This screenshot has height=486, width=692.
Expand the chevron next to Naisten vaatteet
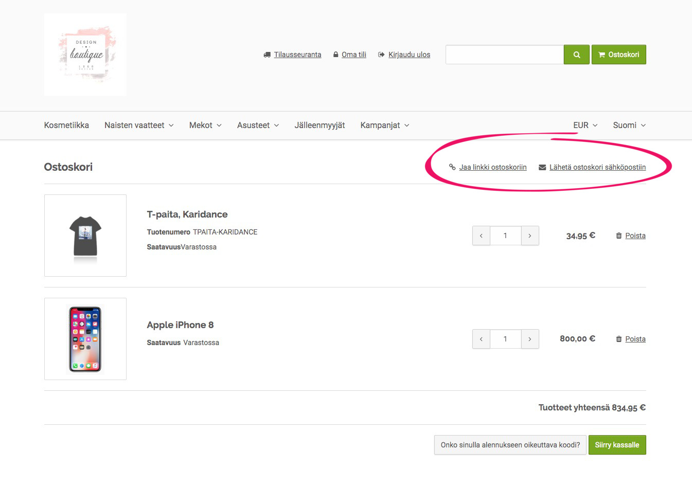(x=171, y=125)
